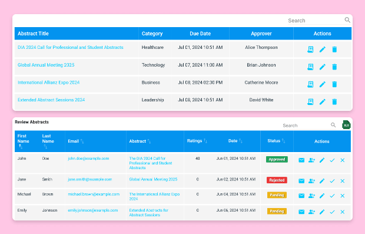
Task: Open Extended Abstracts for Abstract Sessions link
Action: tap(149, 213)
